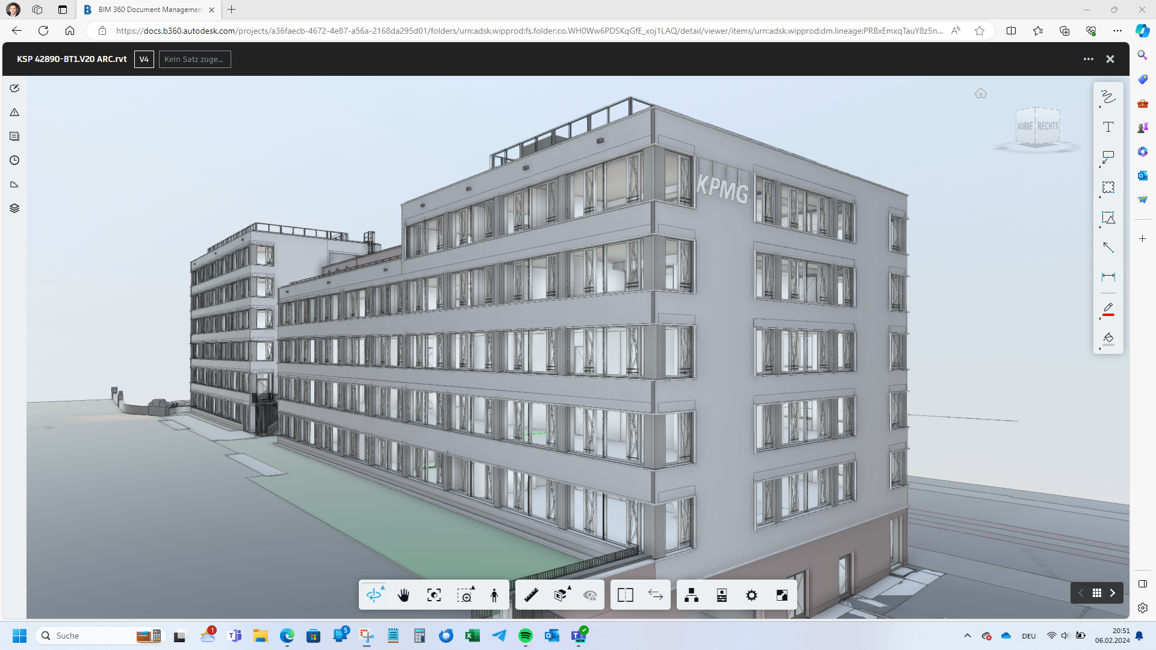Select the Measure ruler tool
This screenshot has width=1156, height=650.
[x=531, y=595]
